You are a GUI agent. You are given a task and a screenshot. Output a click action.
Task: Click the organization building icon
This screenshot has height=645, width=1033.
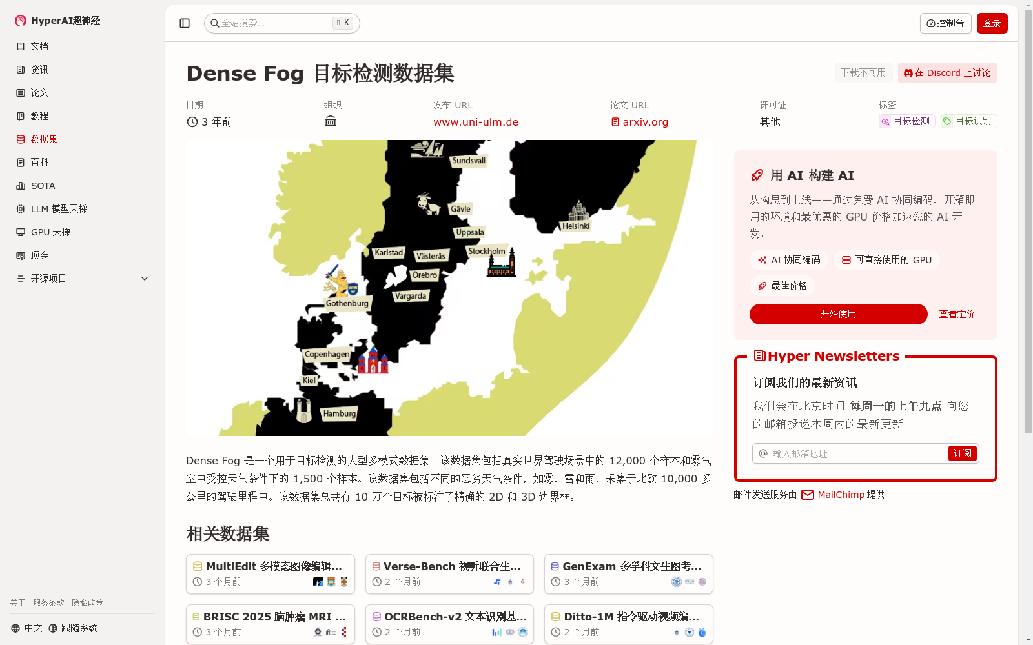(331, 121)
